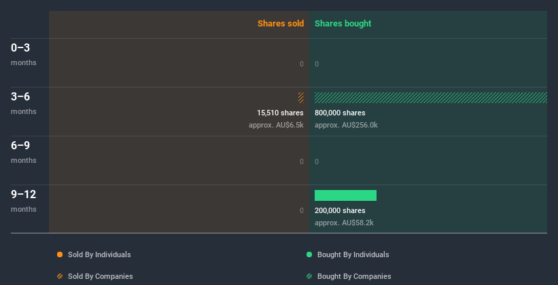Image resolution: width=558 pixels, height=285 pixels.
Task: Click the approx. AU$6.5k value
Action: 276,125
